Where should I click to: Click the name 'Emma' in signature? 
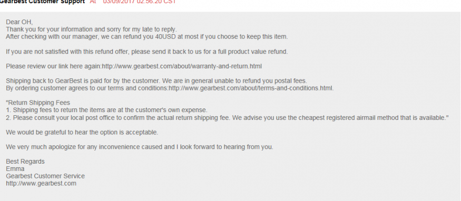tap(15, 169)
